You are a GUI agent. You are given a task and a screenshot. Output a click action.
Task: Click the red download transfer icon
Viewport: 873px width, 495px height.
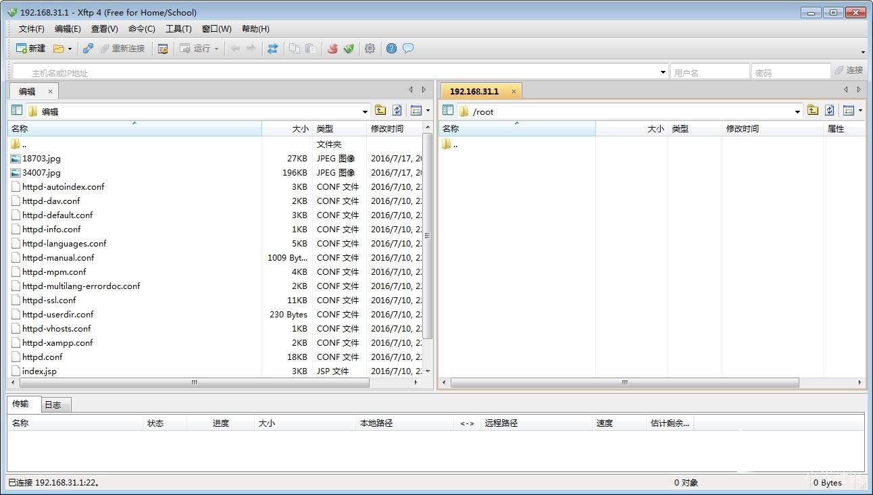332,48
